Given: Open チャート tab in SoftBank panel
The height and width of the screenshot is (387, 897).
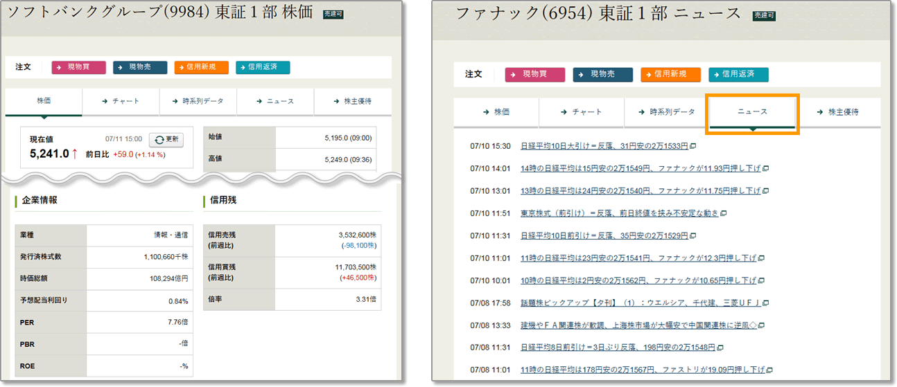Looking at the screenshot, I should pyautogui.click(x=121, y=101).
